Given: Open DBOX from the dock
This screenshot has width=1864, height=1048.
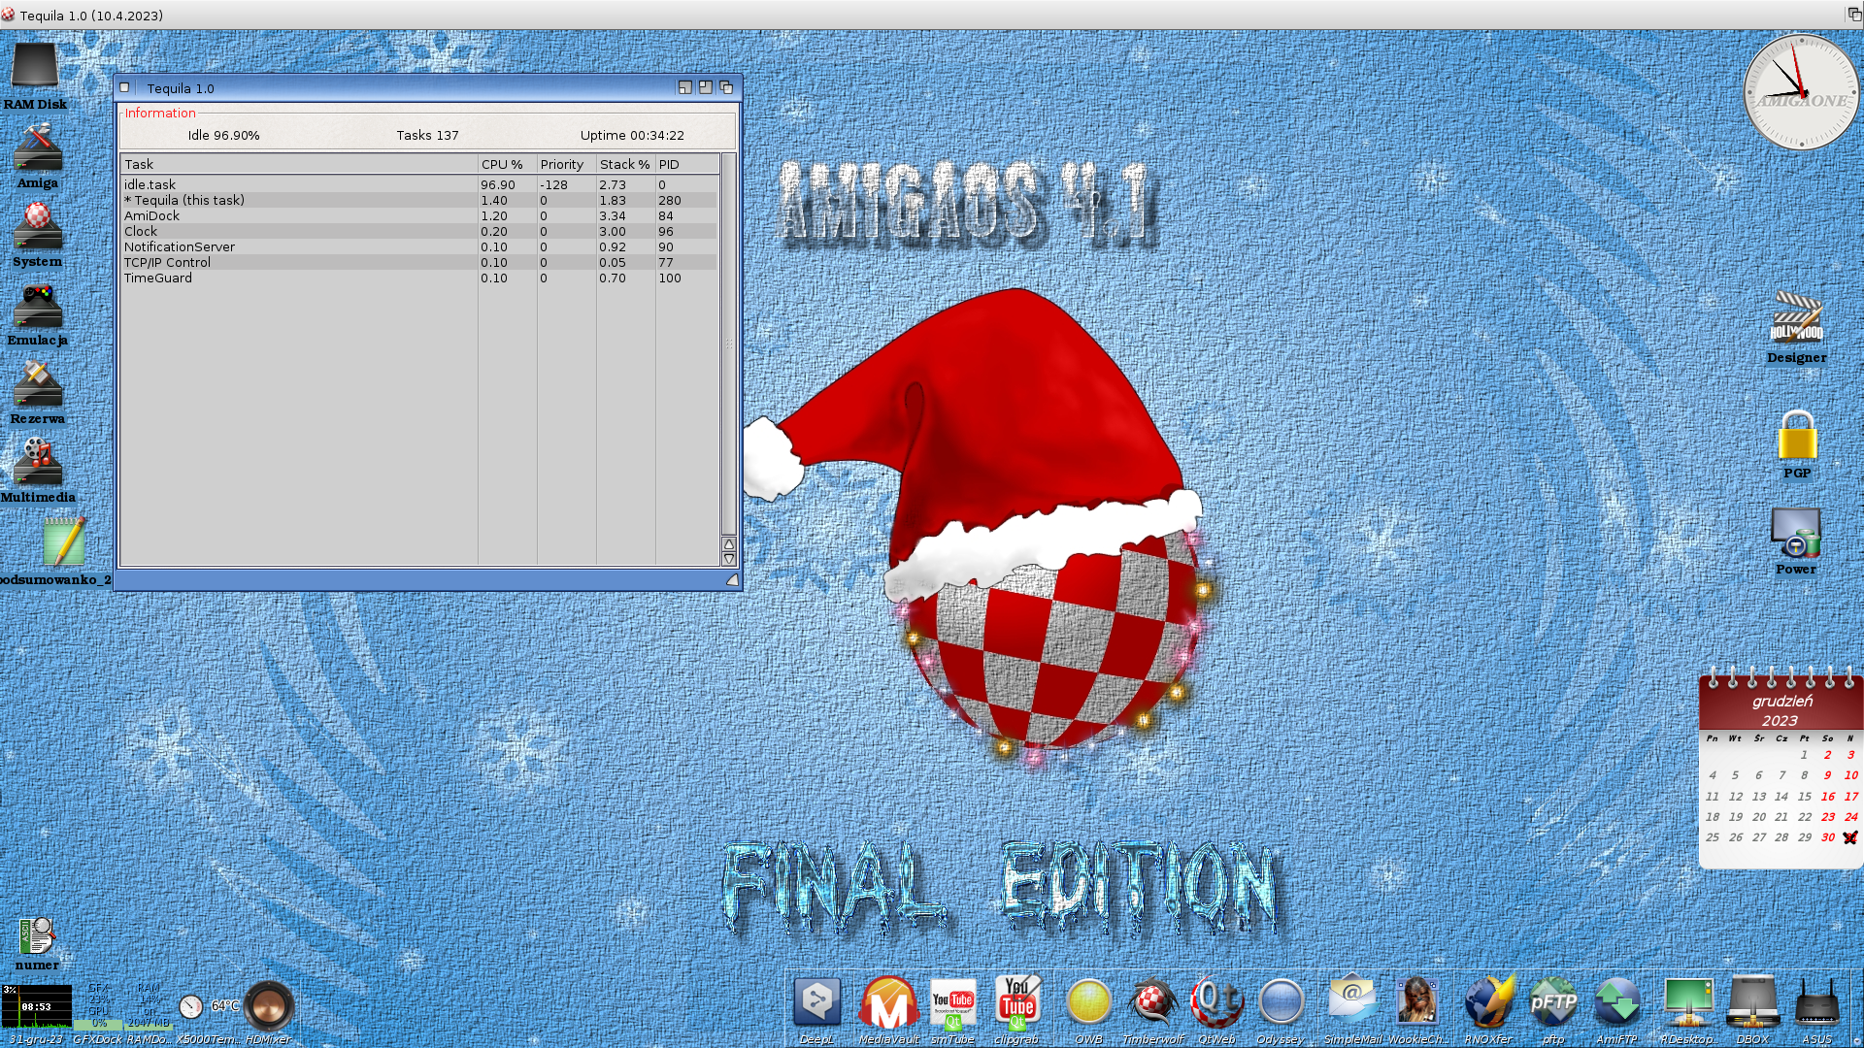Looking at the screenshot, I should [x=1752, y=1009].
